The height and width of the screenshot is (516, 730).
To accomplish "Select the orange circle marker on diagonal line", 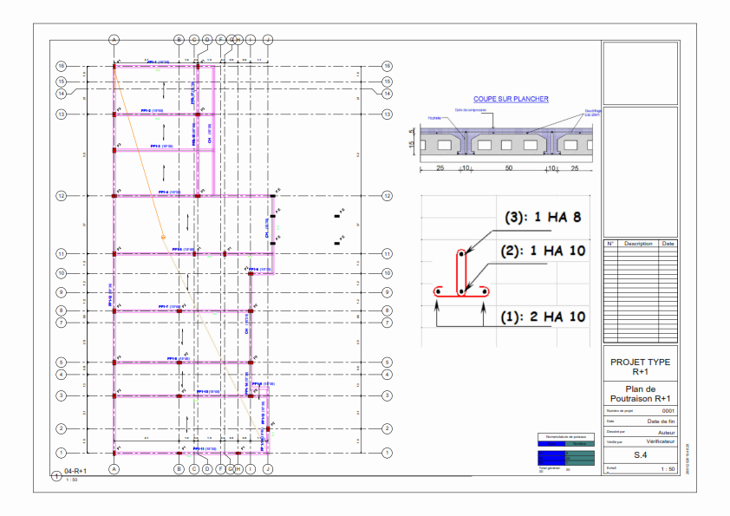I will 162,236.
